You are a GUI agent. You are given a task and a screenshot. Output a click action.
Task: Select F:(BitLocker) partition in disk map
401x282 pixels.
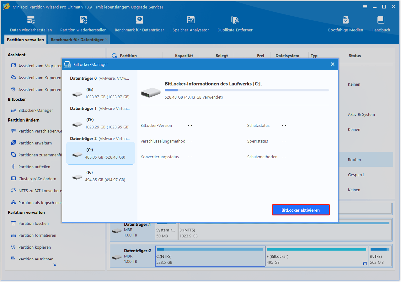[317, 256]
